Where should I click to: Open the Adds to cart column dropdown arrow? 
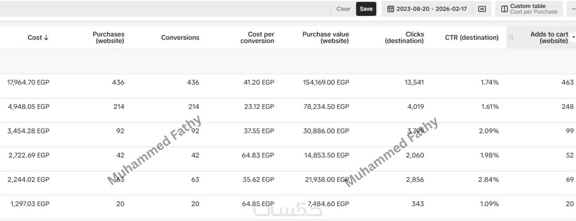573,37
